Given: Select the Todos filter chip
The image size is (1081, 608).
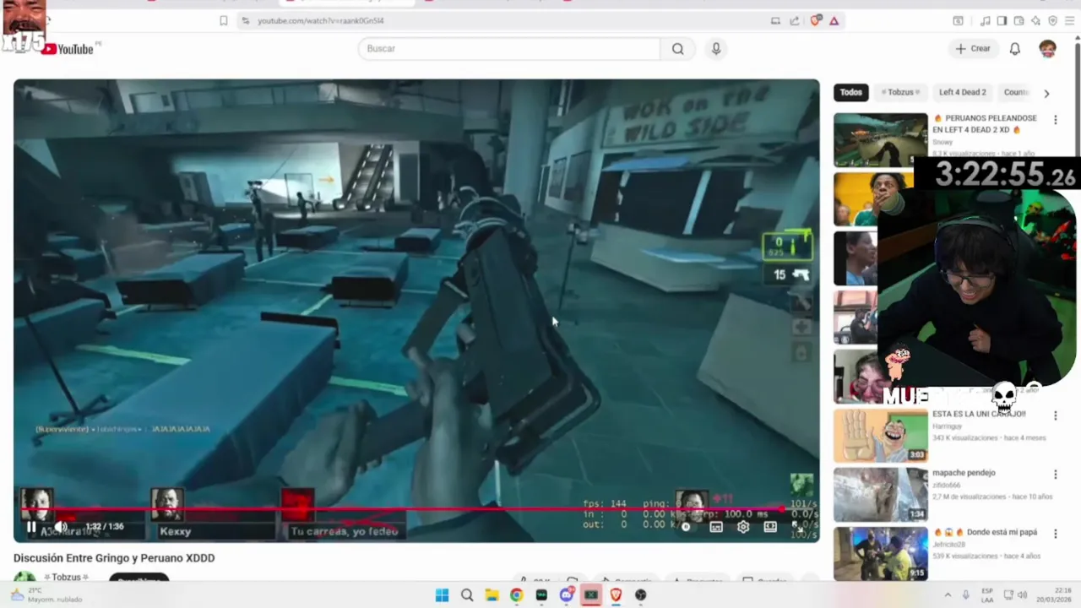Looking at the screenshot, I should click(x=851, y=93).
